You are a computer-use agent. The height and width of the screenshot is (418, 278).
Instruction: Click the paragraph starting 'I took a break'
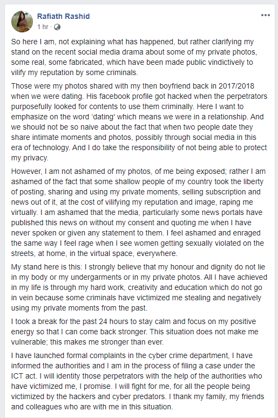(134, 332)
